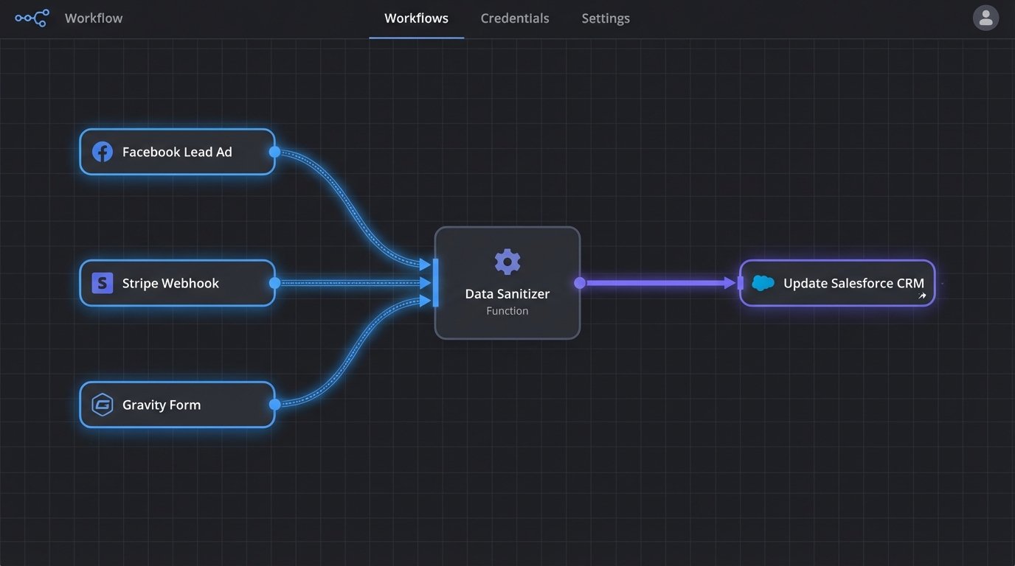
Task: Select the Workflows tab
Action: [416, 18]
